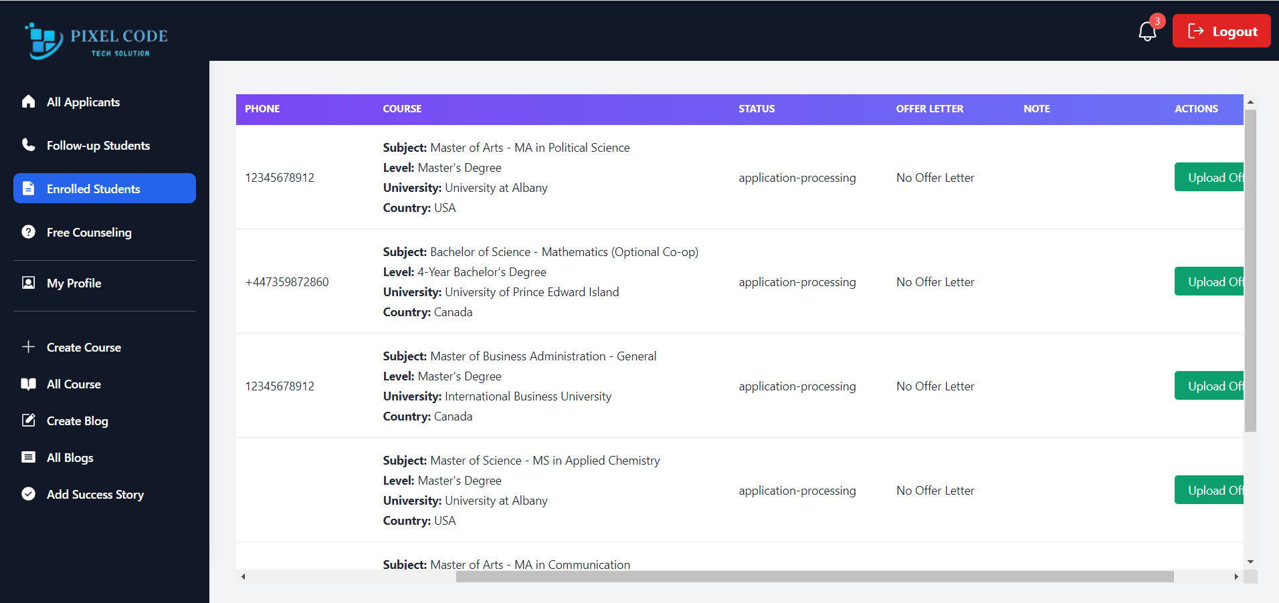The height and width of the screenshot is (603, 1279).
Task: Upload offer for MS Applied Chemistry row
Action: (1209, 490)
